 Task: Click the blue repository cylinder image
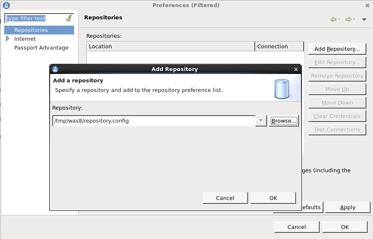(282, 89)
